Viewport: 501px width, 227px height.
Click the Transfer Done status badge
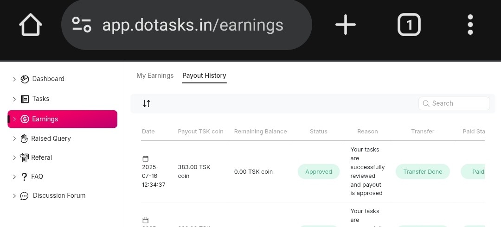pos(423,172)
